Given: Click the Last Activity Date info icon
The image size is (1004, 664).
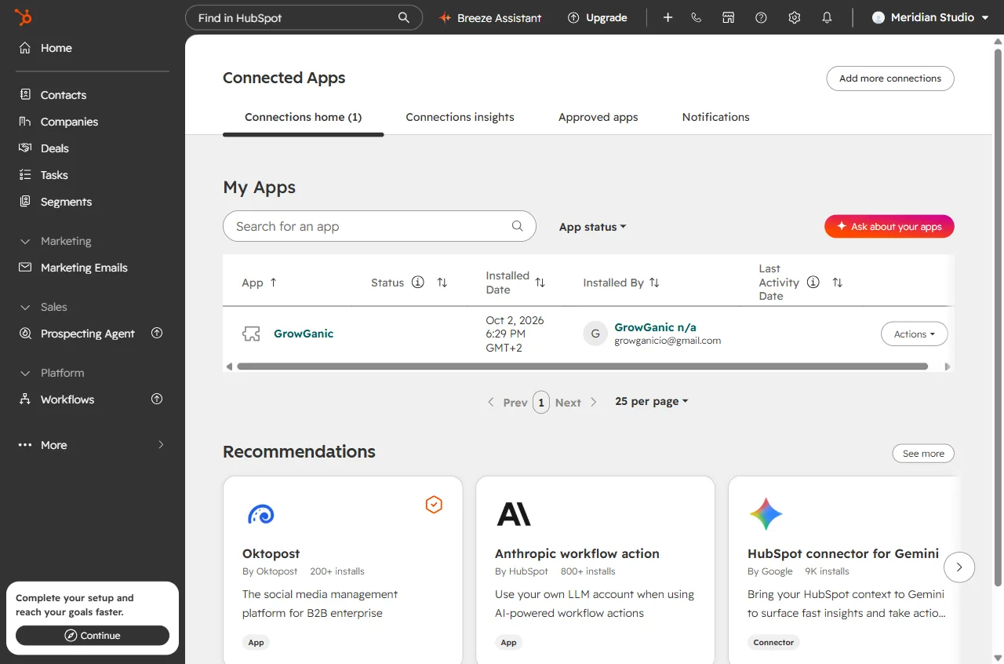Looking at the screenshot, I should [x=813, y=283].
